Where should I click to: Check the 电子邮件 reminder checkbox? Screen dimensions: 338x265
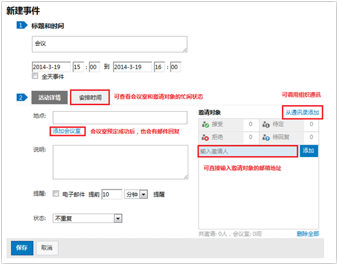click(x=56, y=193)
